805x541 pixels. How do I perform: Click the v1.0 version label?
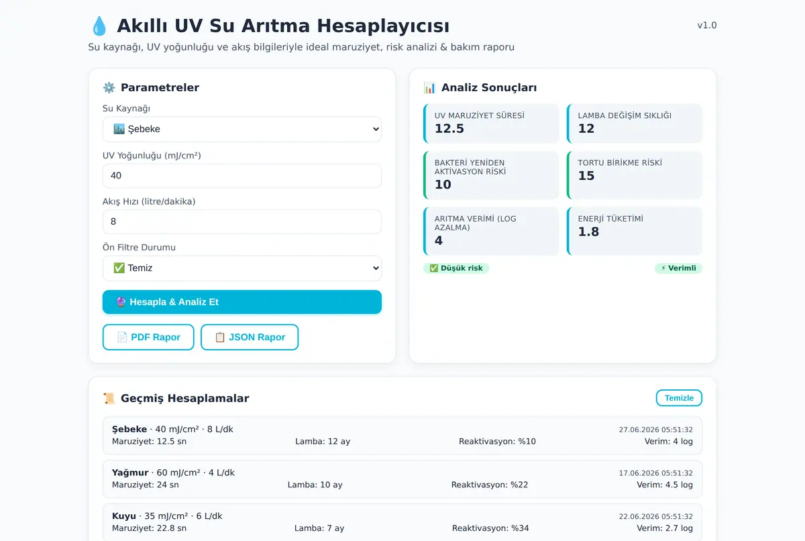click(x=707, y=26)
